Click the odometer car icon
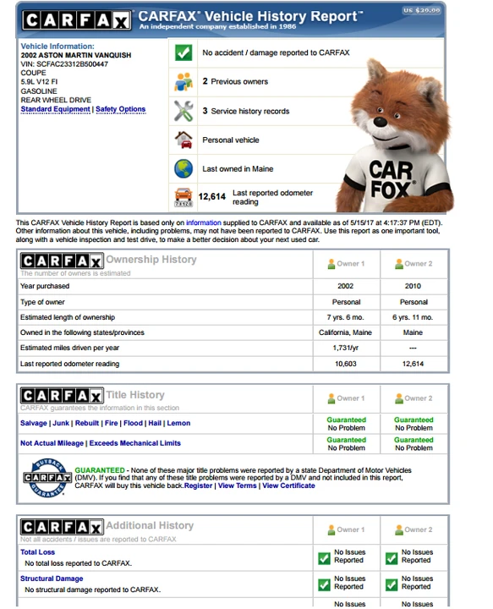The width and height of the screenshot is (493, 609). (x=184, y=197)
